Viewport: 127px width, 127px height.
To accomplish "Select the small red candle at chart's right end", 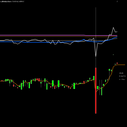I will 117,63.
